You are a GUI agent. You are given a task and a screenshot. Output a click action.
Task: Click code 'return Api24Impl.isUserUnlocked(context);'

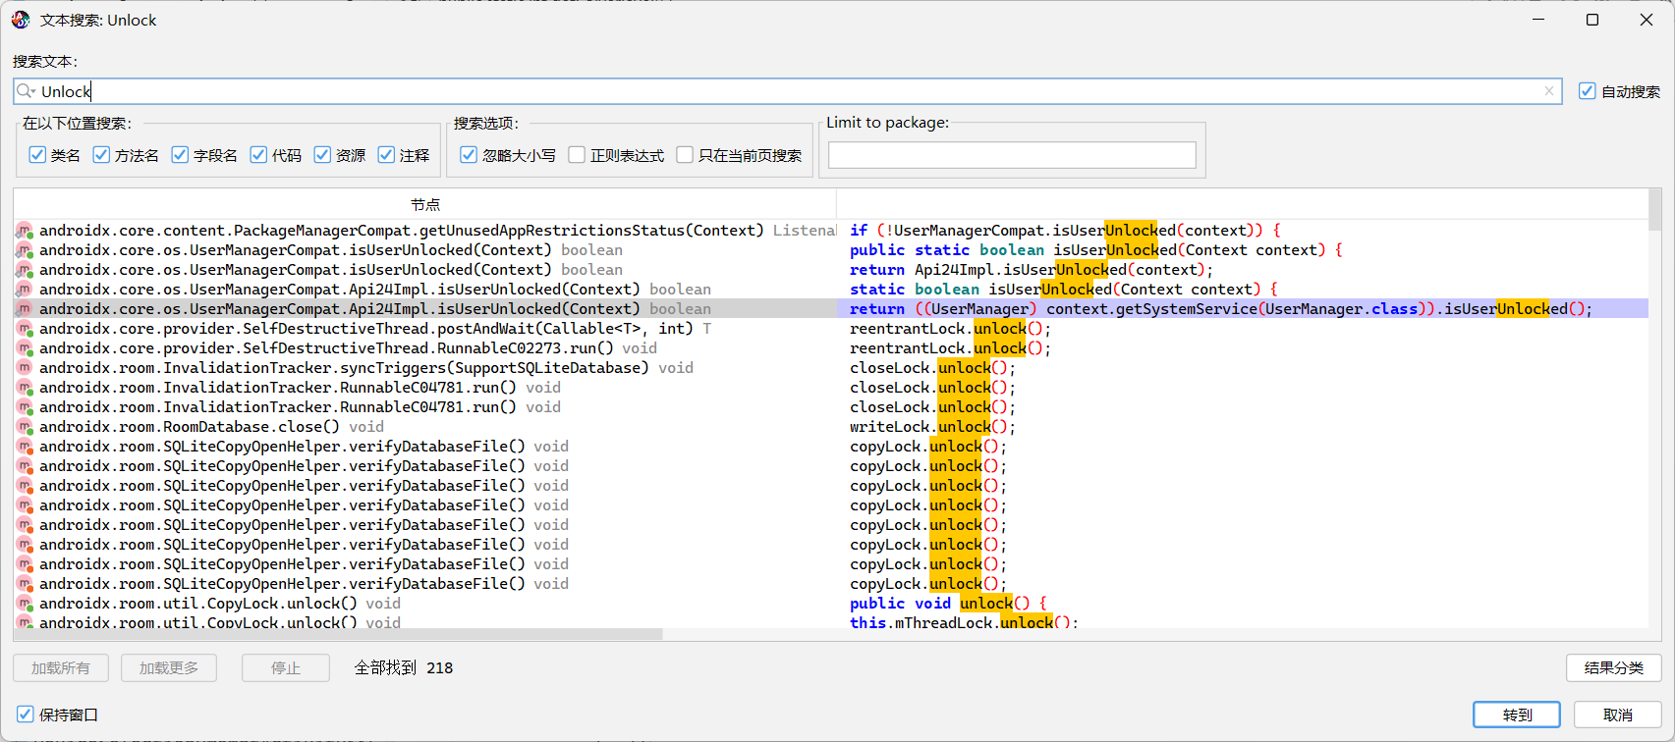[x=1032, y=270]
